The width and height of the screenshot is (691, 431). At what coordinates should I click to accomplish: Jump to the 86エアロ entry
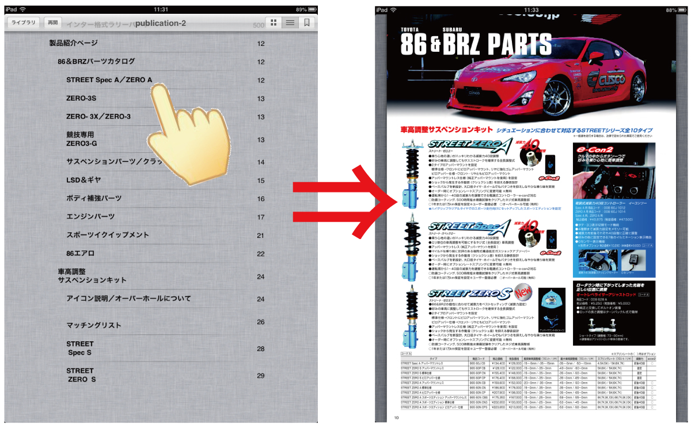pos(81,253)
